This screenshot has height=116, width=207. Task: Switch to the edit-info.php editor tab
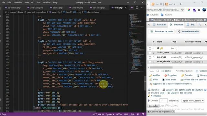coord(97,8)
